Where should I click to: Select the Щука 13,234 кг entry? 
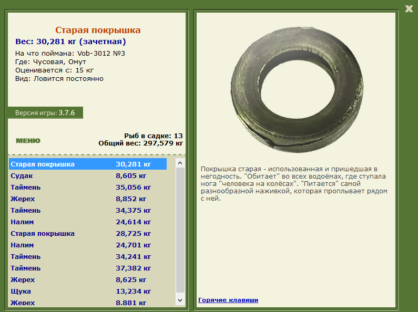click(88, 291)
